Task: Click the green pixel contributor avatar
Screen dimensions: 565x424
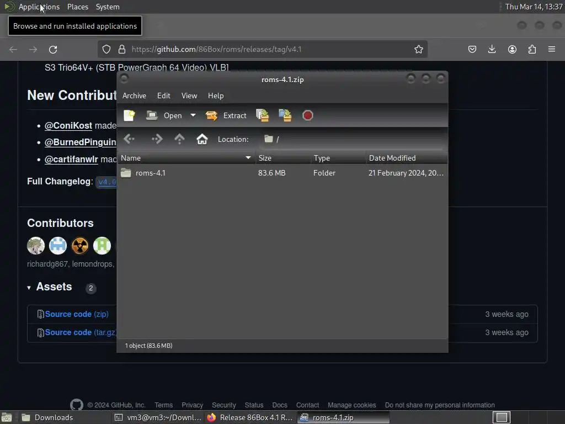Action: (102, 246)
